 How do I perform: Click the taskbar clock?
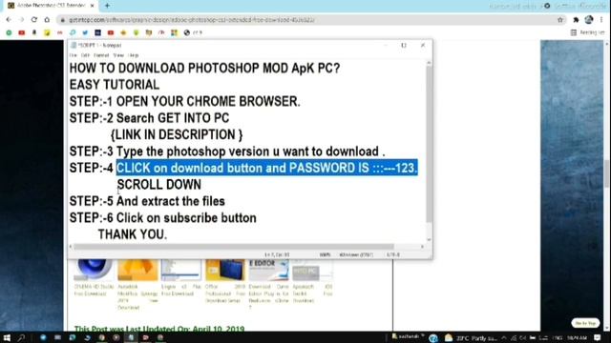[577, 338]
